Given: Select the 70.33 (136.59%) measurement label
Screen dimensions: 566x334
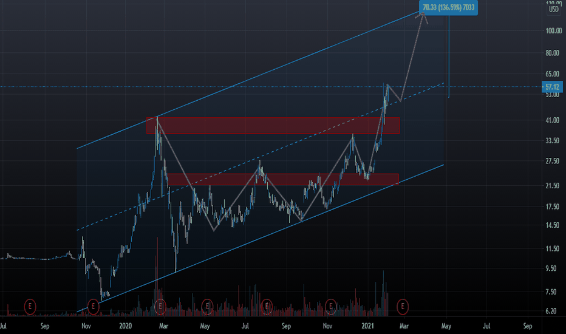Looking at the screenshot, I should [x=448, y=7].
